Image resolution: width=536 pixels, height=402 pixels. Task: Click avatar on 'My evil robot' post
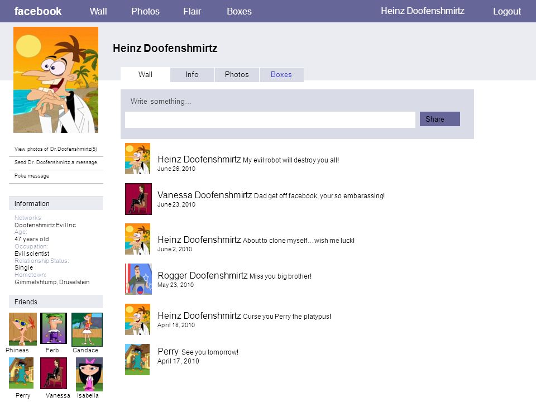coord(137,159)
